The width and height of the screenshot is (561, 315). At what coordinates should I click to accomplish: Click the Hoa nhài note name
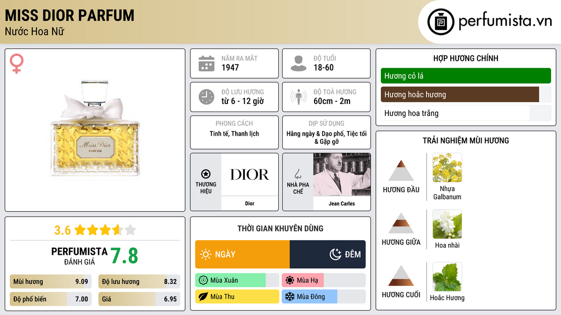(x=447, y=246)
